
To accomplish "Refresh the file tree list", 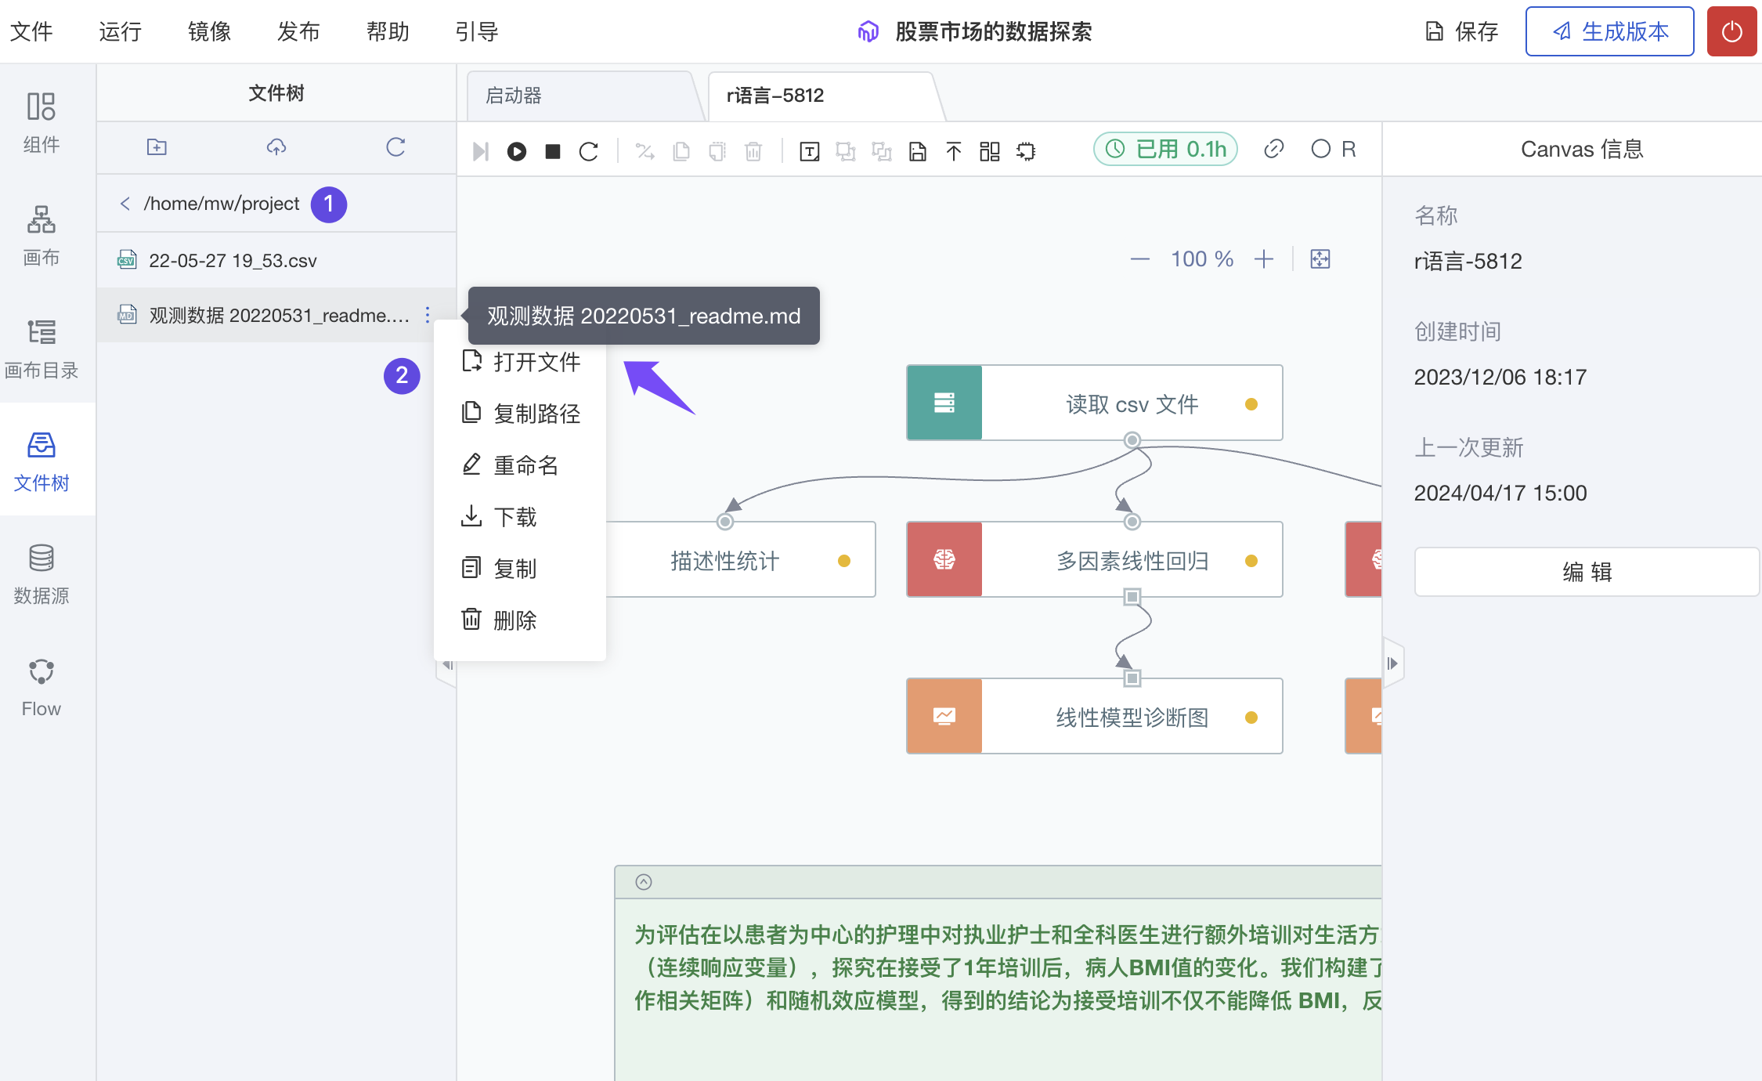I will tap(395, 147).
